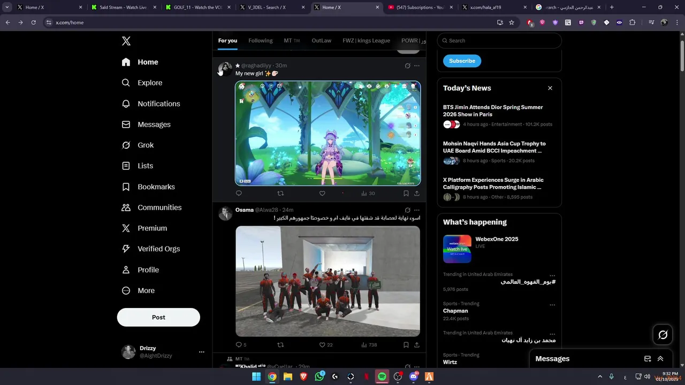
Task: Click the X logo in the sidebar
Action: coord(126,41)
